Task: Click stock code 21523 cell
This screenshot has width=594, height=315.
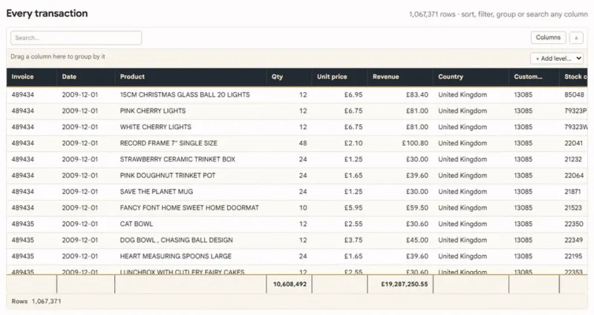Action: click(573, 208)
